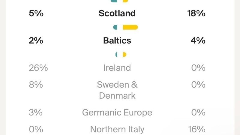Viewport: 240px width, 135px height.
Task: Tap the 26% value for Ireland
Action: [38, 68]
